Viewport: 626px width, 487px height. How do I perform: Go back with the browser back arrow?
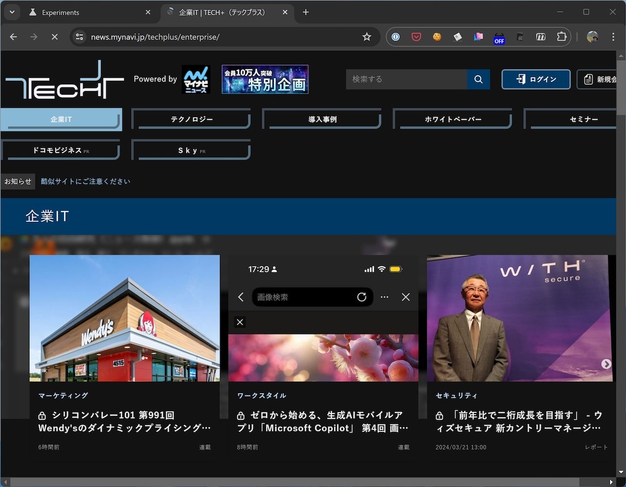pyautogui.click(x=13, y=37)
